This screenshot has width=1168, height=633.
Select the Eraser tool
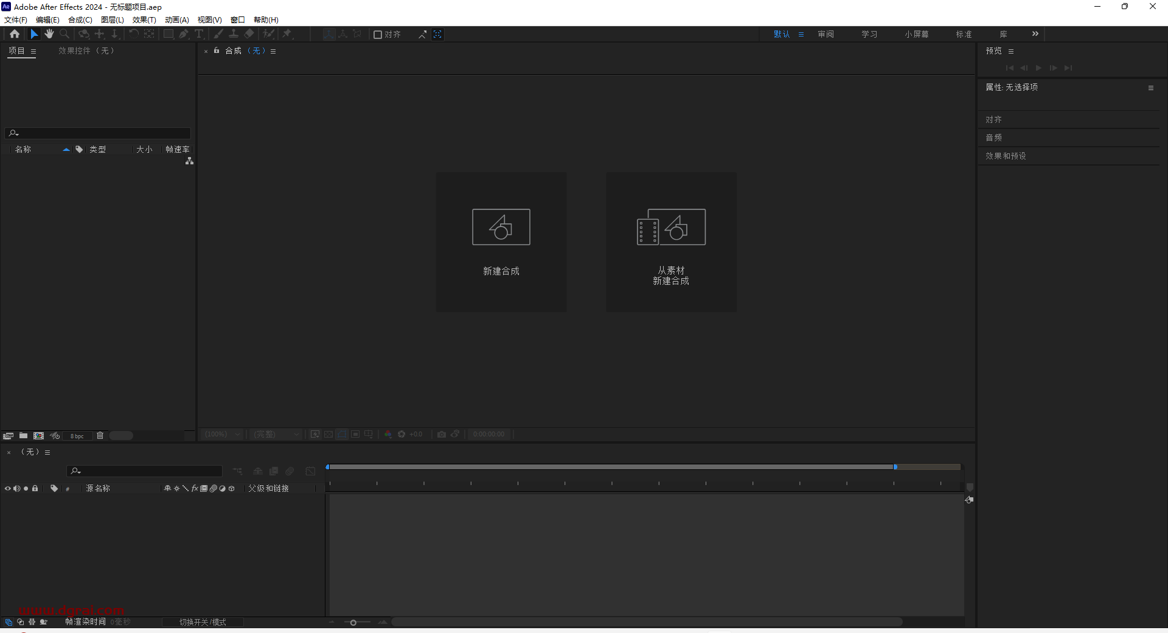click(249, 34)
